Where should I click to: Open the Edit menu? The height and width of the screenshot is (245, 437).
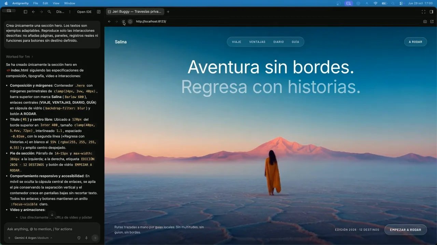tap(45, 3)
